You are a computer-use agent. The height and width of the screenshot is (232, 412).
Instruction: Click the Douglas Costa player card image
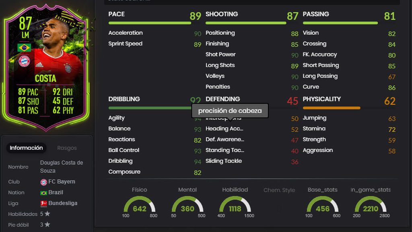coord(46,68)
